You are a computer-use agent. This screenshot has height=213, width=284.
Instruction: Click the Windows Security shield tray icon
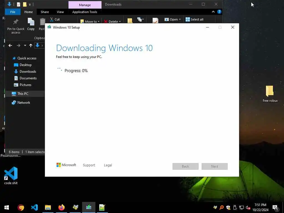pyautogui.click(x=228, y=207)
